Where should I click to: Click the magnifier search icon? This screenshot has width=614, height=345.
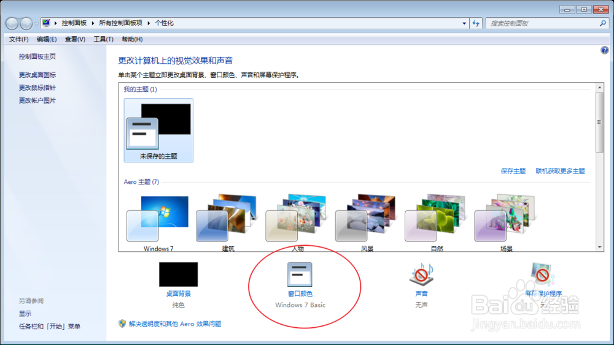603,23
